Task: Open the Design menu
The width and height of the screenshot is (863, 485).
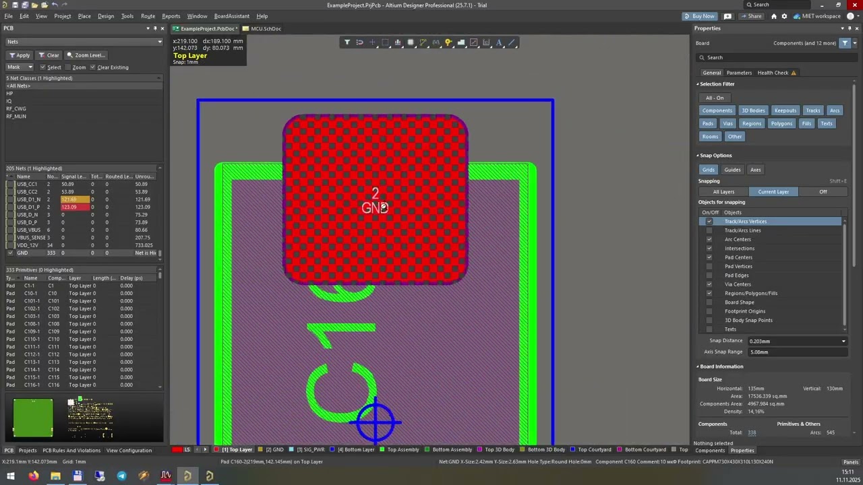Action: pos(106,16)
